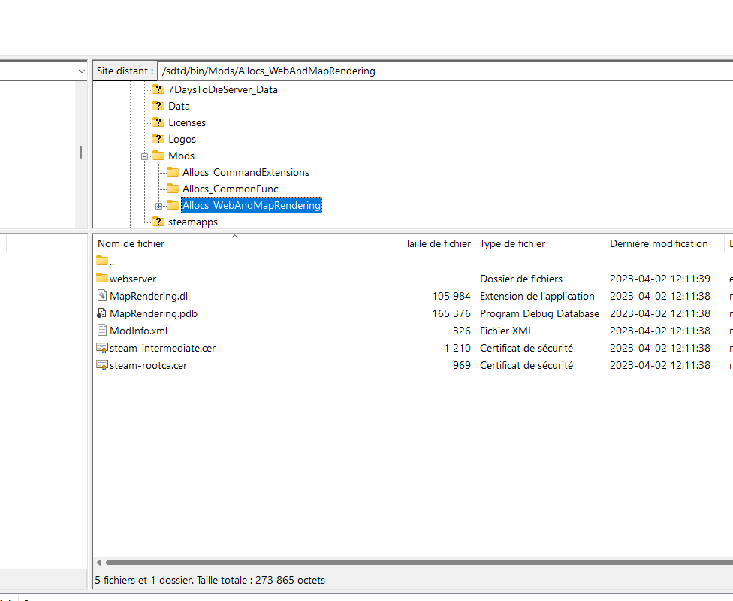Screen dimensions: 733x601
Task: Sort by Taille de fichier column
Action: 425,243
